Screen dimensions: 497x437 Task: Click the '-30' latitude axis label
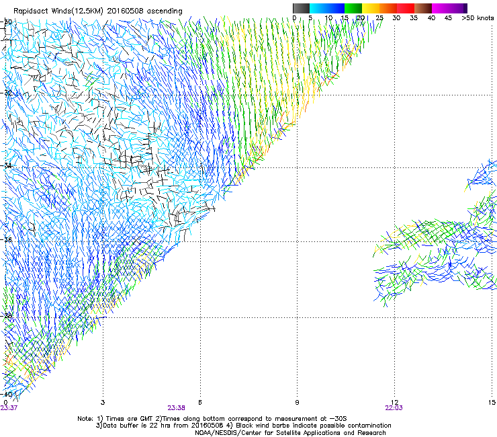[6, 22]
